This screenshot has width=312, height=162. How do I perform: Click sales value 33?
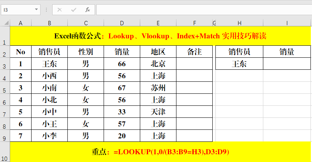coord(122,112)
